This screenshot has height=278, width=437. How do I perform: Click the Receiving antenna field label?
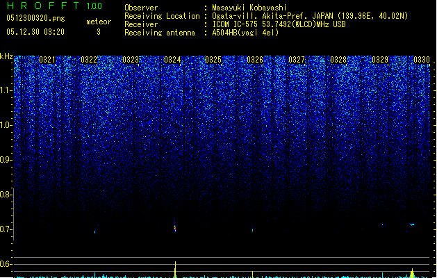[x=160, y=33]
